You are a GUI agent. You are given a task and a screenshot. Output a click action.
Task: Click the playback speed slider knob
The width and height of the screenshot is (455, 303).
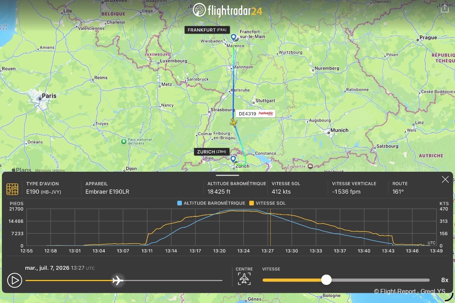tap(326, 280)
